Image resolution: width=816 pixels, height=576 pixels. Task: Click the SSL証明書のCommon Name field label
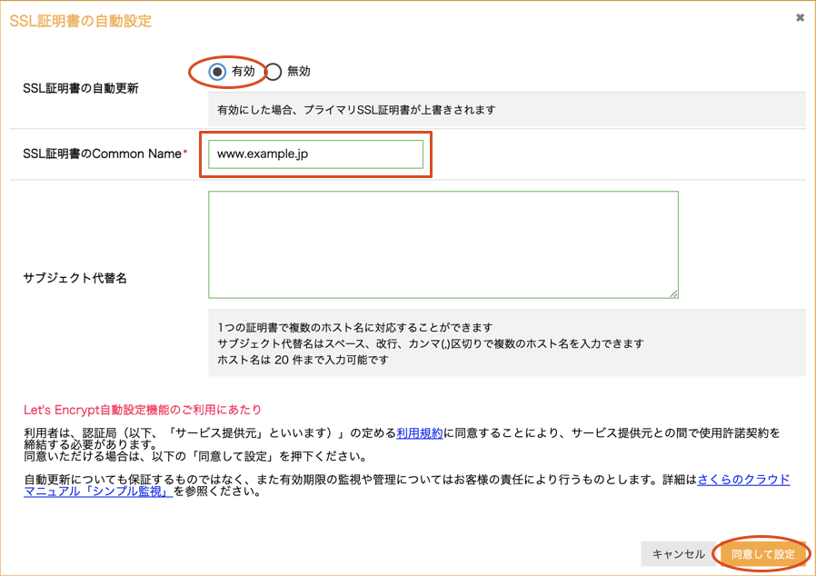pyautogui.click(x=102, y=154)
